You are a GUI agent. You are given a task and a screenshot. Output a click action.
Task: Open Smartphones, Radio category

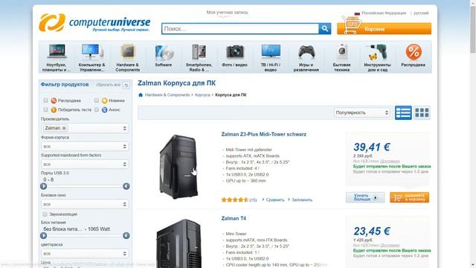click(x=199, y=58)
